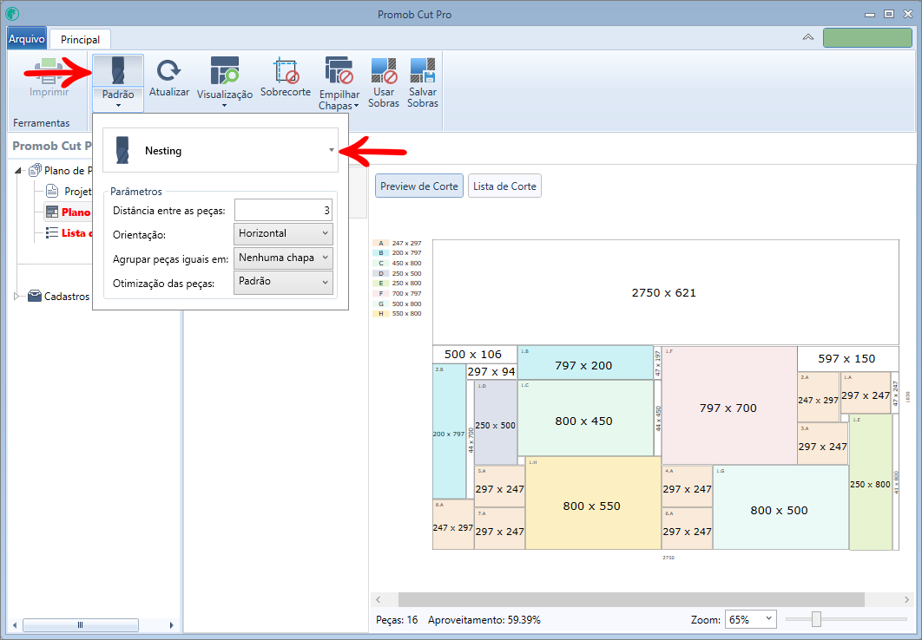Click the red Plano layout icon in tree
Viewport: 922px width, 640px height.
tap(52, 212)
